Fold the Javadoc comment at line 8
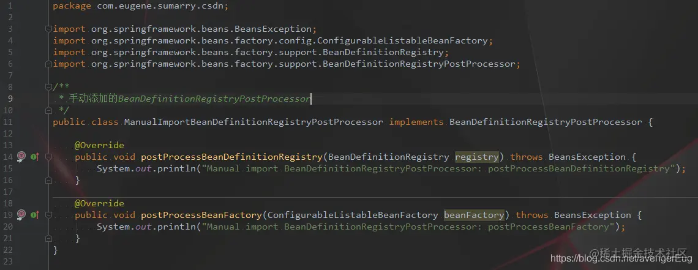Screen dimensions: 698x270 [48, 87]
